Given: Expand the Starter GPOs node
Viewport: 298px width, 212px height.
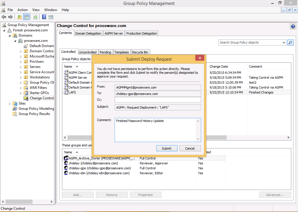Looking at the screenshot, I should coord(21,93).
